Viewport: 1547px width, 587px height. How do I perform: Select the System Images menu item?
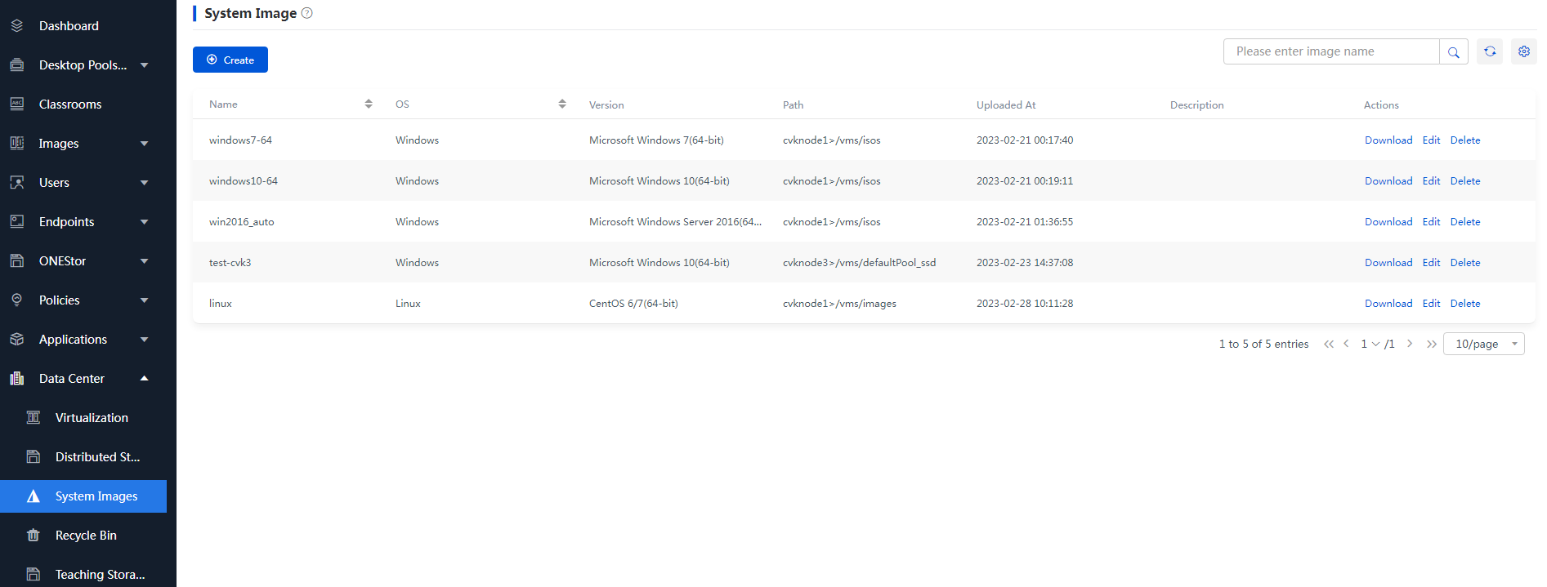83,496
